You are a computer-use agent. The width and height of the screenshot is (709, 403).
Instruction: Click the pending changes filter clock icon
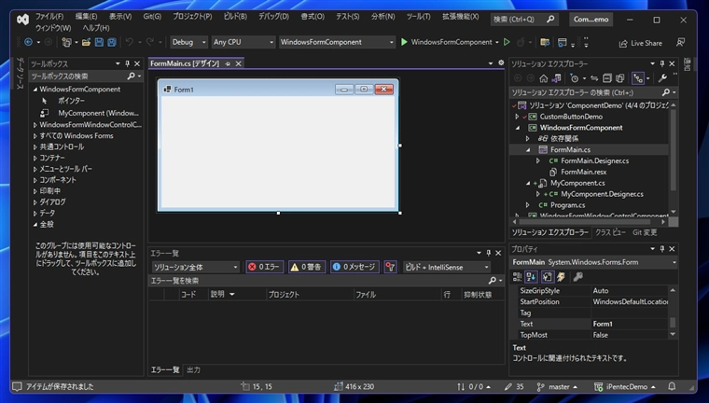pos(575,78)
